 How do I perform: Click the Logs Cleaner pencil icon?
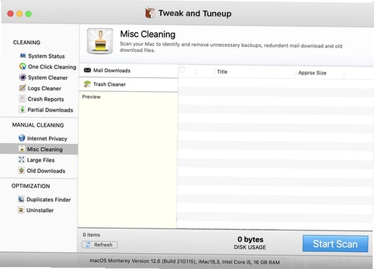point(22,88)
